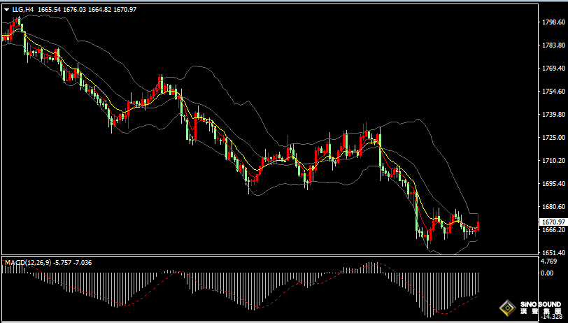Click the 1651.40 price axis label

click(552, 252)
